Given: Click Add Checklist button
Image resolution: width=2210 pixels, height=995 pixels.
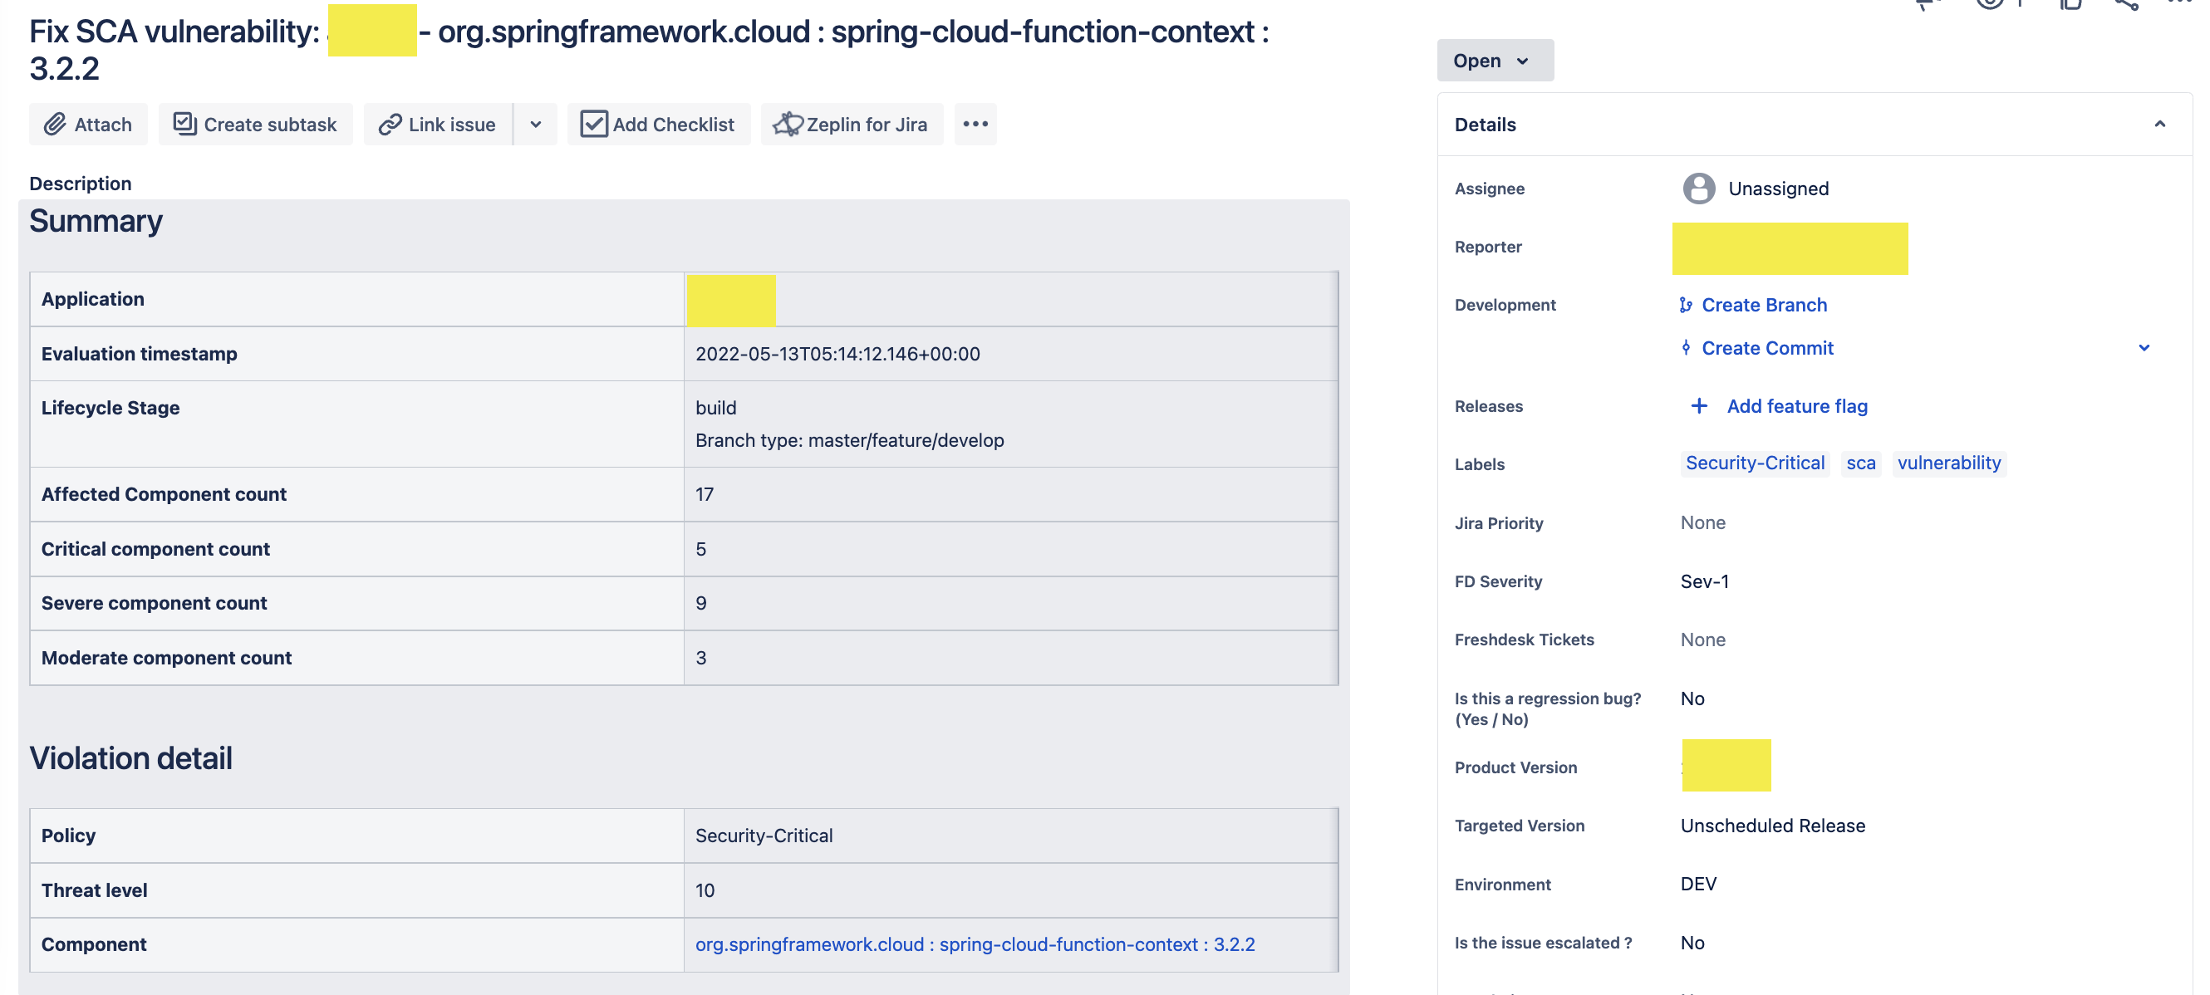Looking at the screenshot, I should pos(658,125).
